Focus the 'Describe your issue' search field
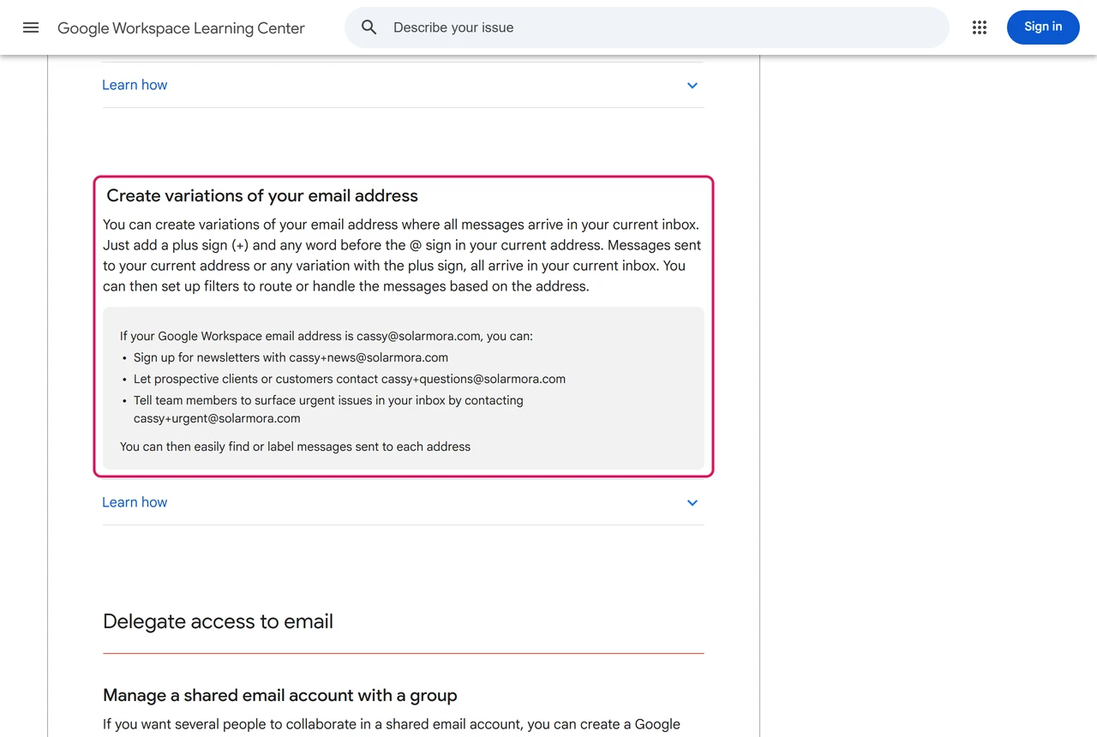 tap(647, 27)
